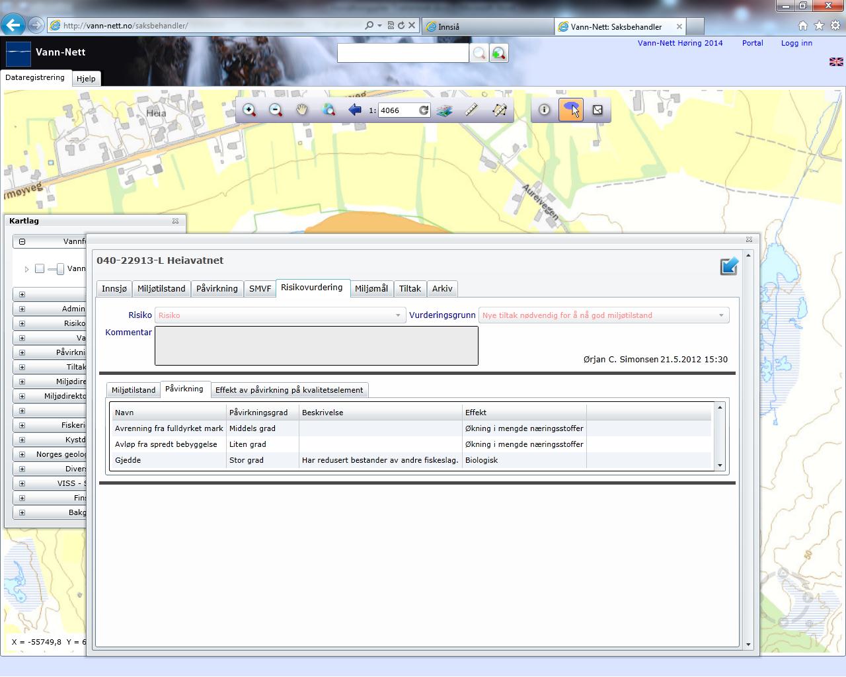Open the Tiltak tab

[x=410, y=289]
